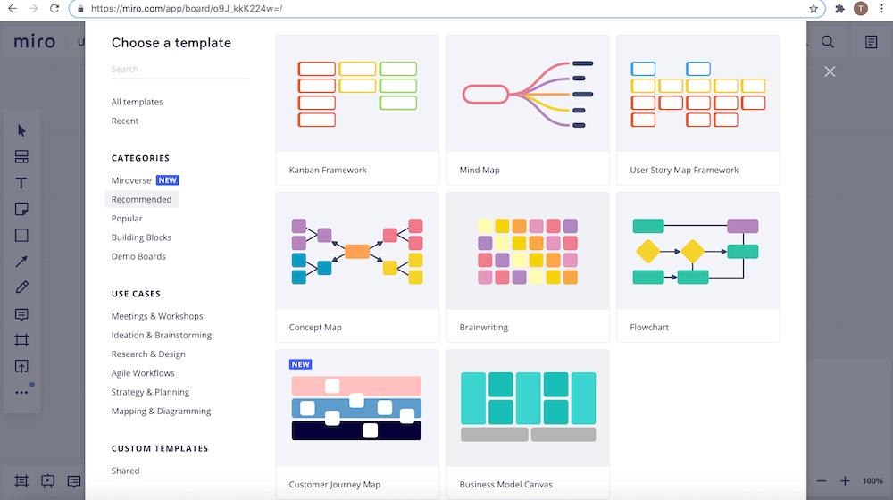Choose the Mind Map template
Screen dimensions: 893x500
(528, 109)
